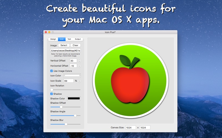Click the Canvas Size width field
The height and width of the screenshot is (138, 222).
[131, 128]
